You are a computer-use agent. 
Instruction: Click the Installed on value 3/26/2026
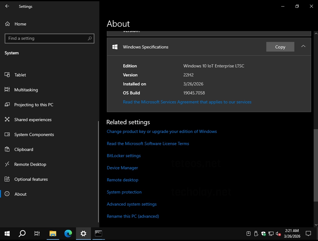click(193, 84)
